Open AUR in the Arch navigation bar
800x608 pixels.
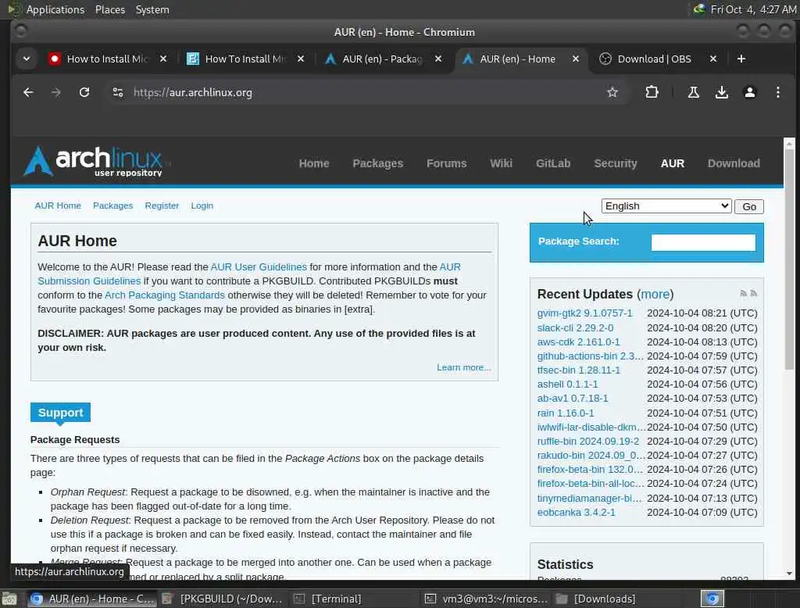673,163
